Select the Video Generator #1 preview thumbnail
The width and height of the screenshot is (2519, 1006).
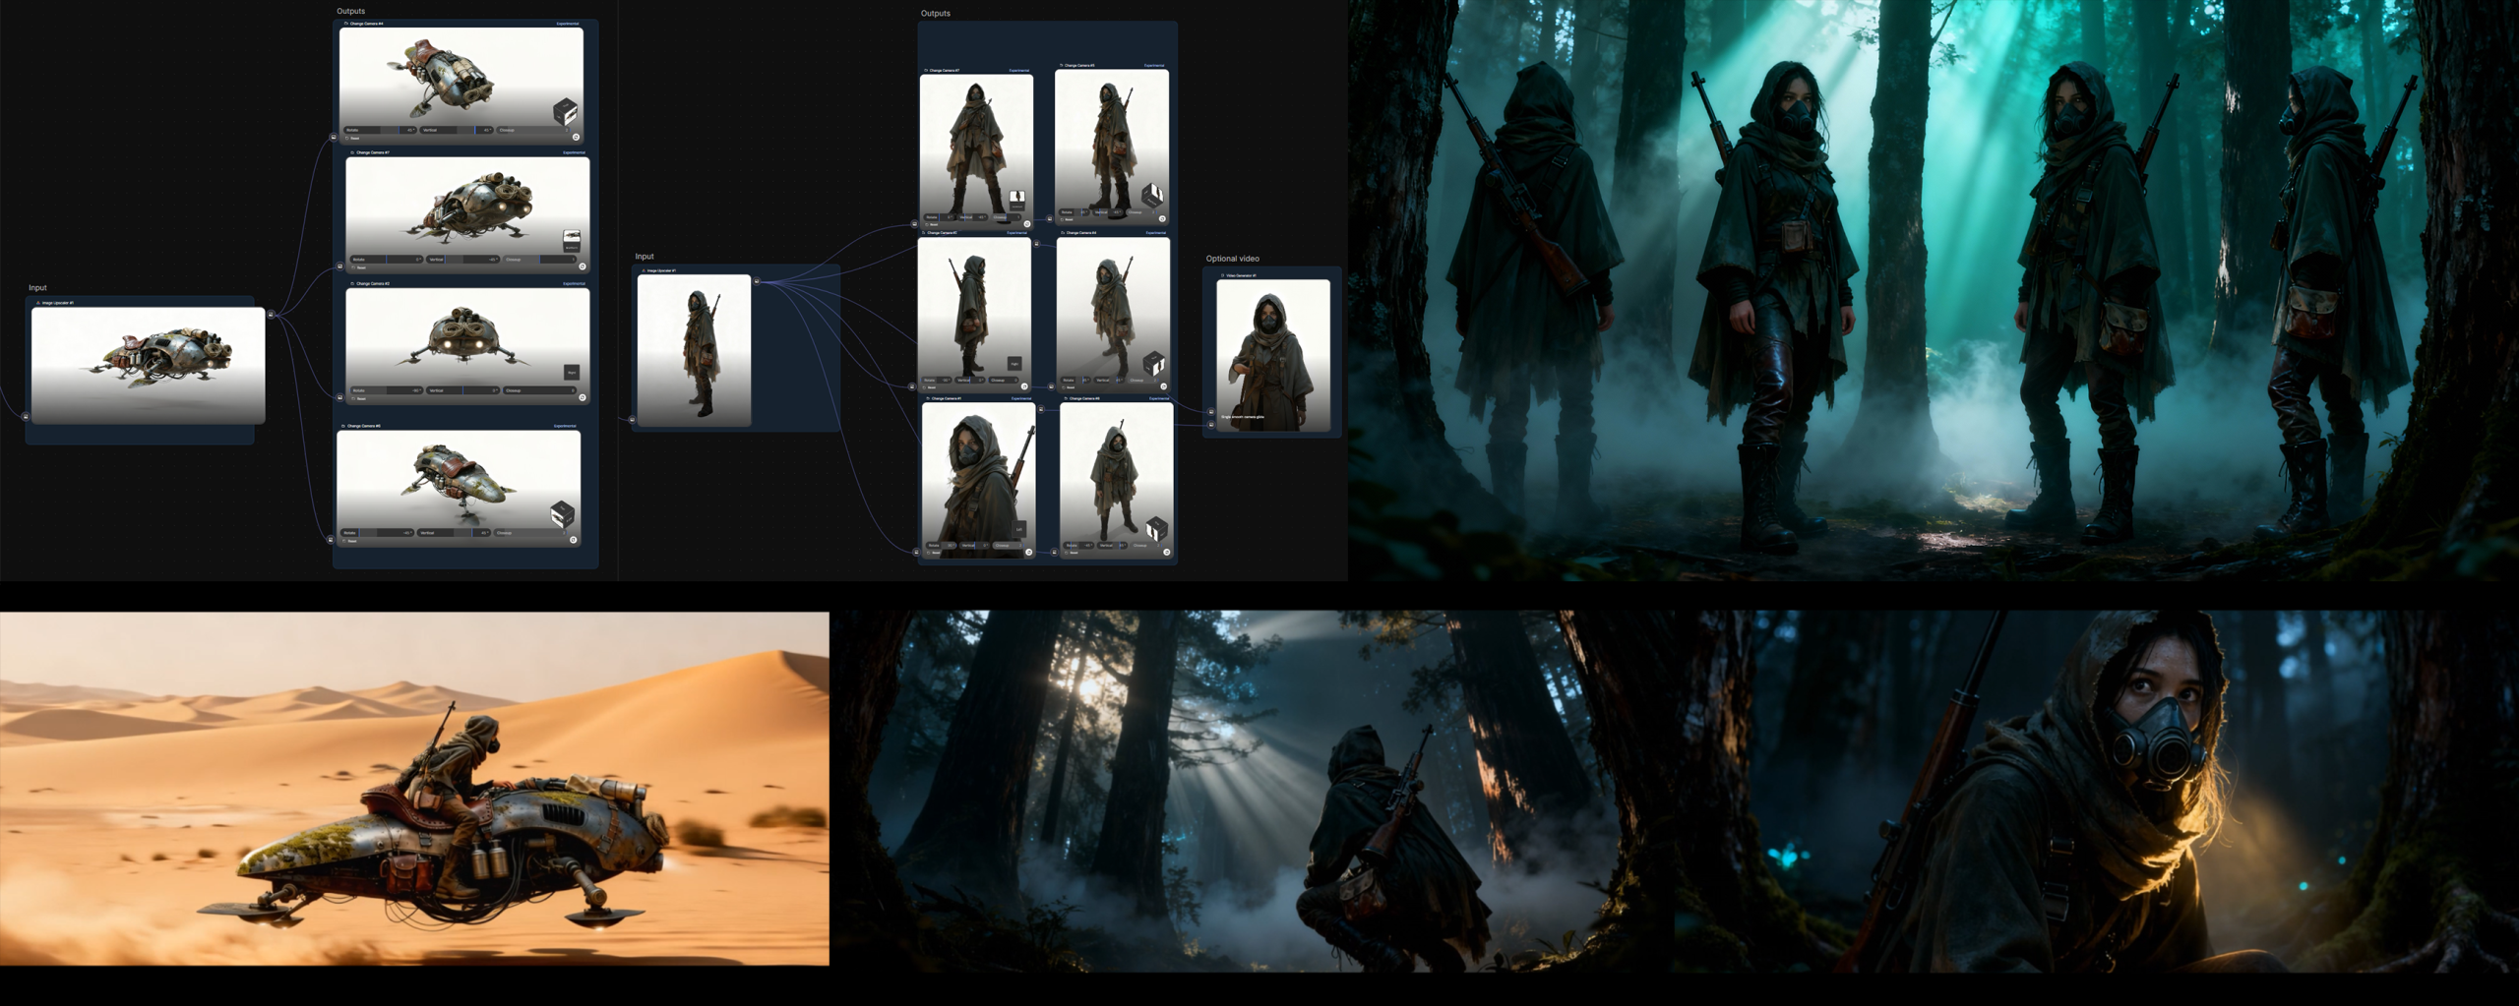click(x=1272, y=355)
